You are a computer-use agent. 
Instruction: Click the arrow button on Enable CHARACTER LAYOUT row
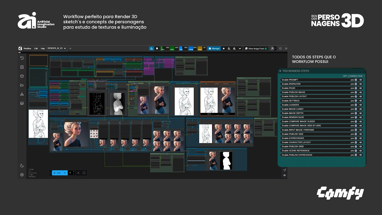360,142
